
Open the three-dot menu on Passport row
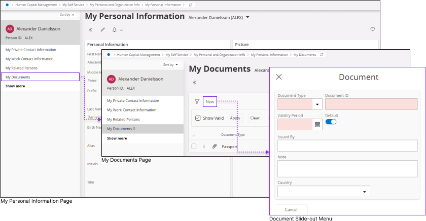pos(204,146)
